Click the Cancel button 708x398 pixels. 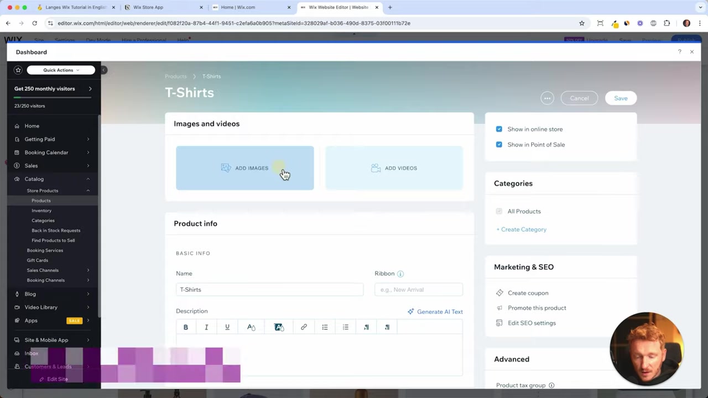pyautogui.click(x=579, y=98)
